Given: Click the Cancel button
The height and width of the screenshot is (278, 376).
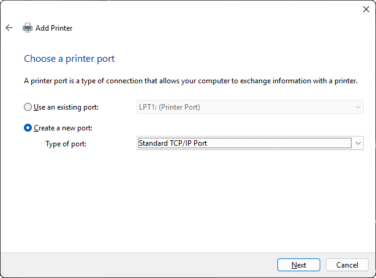Looking at the screenshot, I should click(347, 265).
